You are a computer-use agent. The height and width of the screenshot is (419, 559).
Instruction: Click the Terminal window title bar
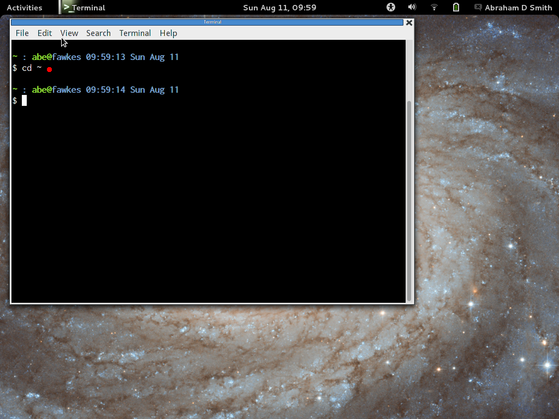(207, 22)
